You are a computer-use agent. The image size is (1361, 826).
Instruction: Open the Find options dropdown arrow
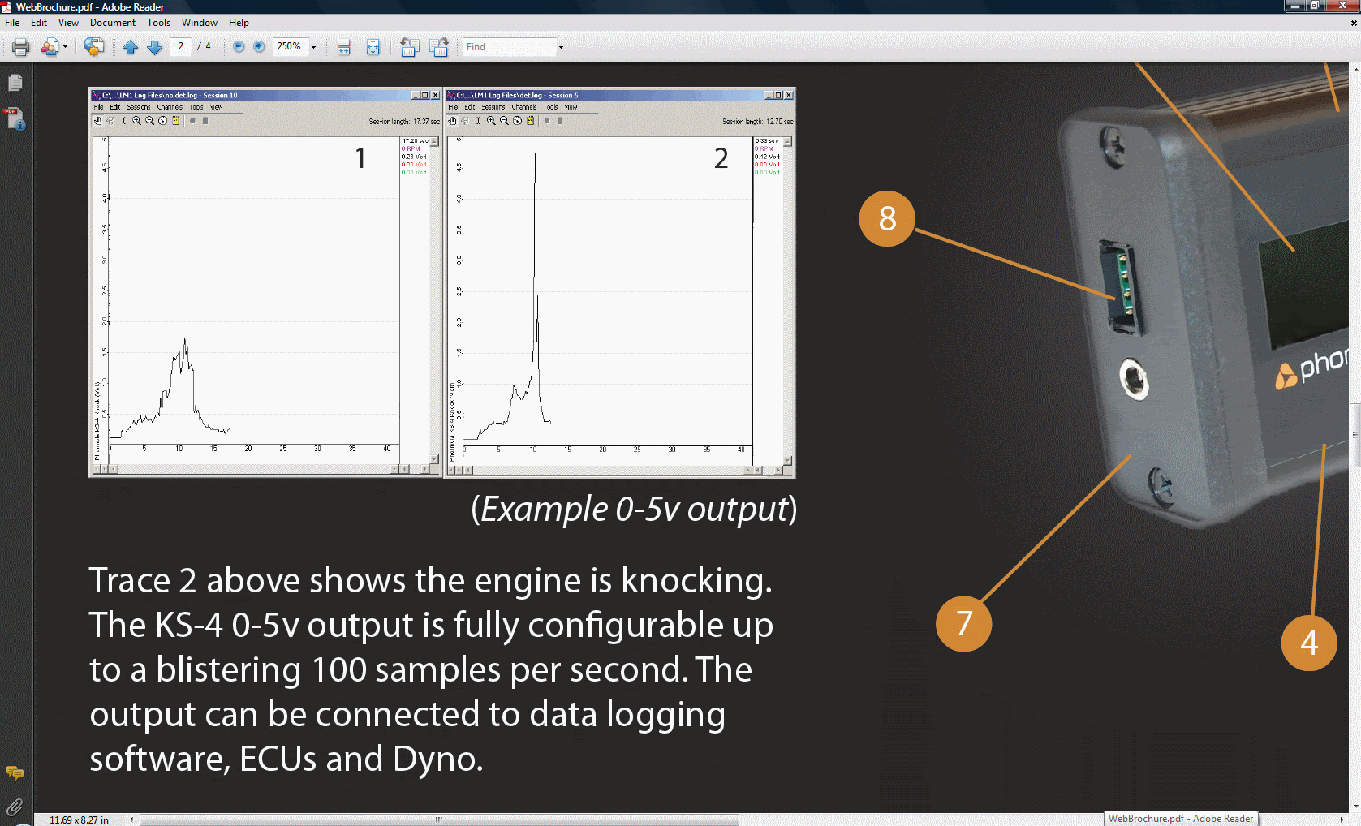click(561, 47)
